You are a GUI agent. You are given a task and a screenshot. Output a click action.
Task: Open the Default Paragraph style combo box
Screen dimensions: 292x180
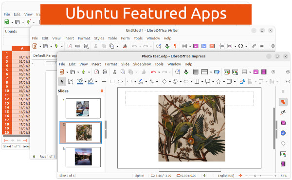[x=44, y=55]
